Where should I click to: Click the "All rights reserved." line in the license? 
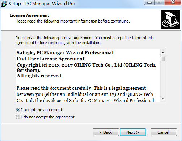(39, 76)
